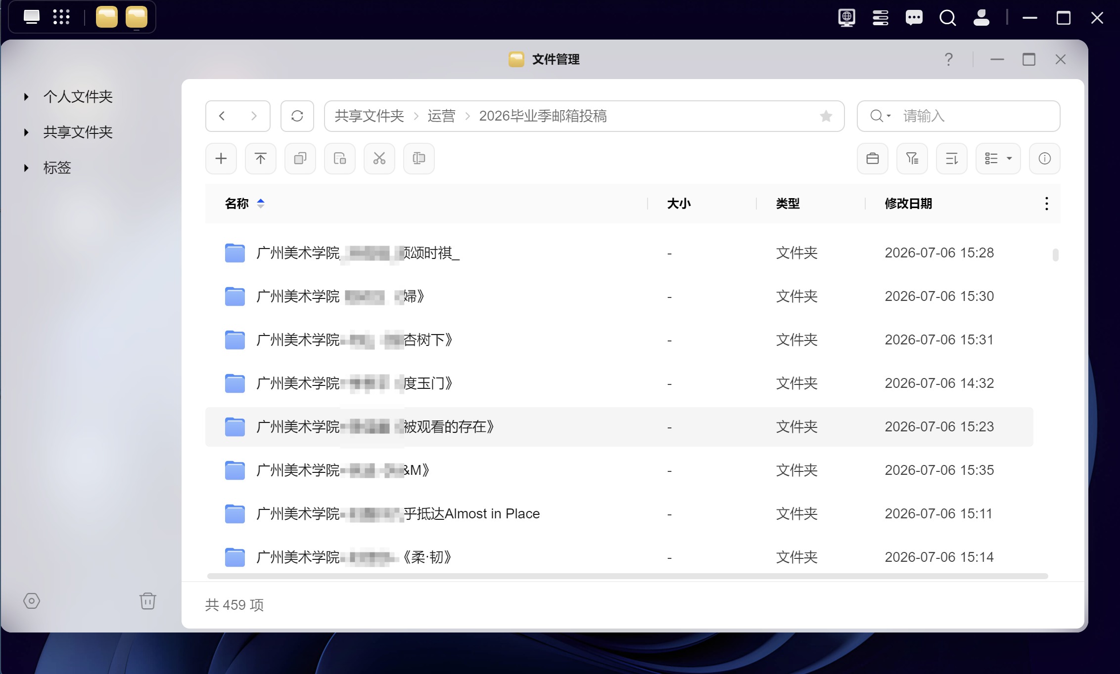
Task: Go back to previous folder
Action: 222,116
